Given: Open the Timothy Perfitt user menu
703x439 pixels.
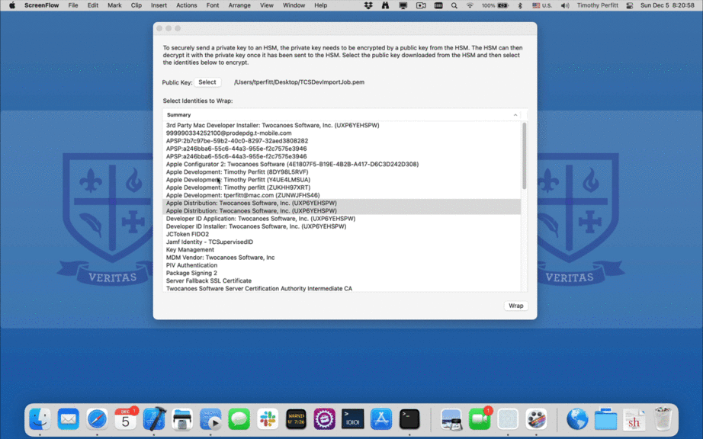Looking at the screenshot, I should pos(597,5).
